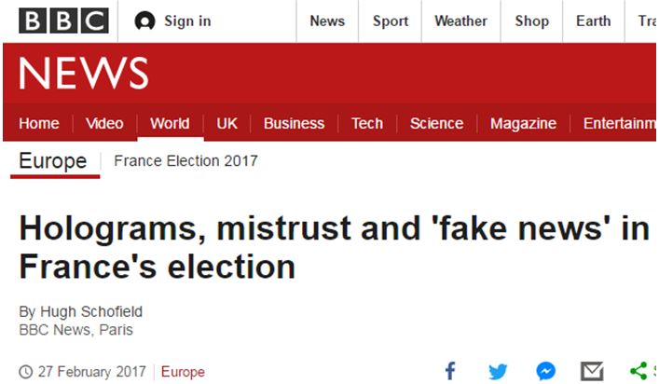Image resolution: width=659 pixels, height=384 pixels.
Task: Share article on Facebook
Action: [450, 371]
